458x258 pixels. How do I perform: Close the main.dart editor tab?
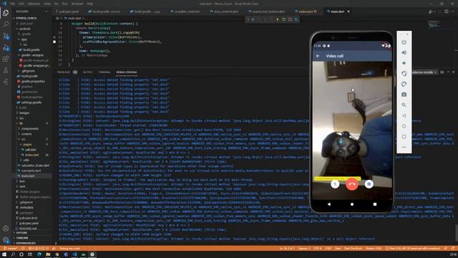(x=349, y=11)
